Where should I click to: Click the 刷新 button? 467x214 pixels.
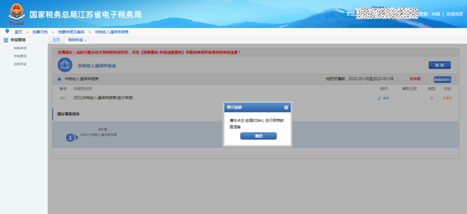[x=440, y=65]
